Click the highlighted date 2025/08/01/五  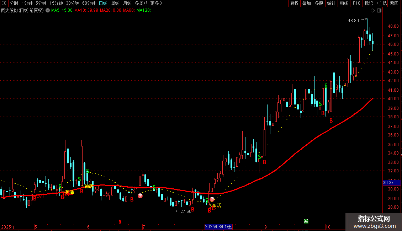(218, 227)
